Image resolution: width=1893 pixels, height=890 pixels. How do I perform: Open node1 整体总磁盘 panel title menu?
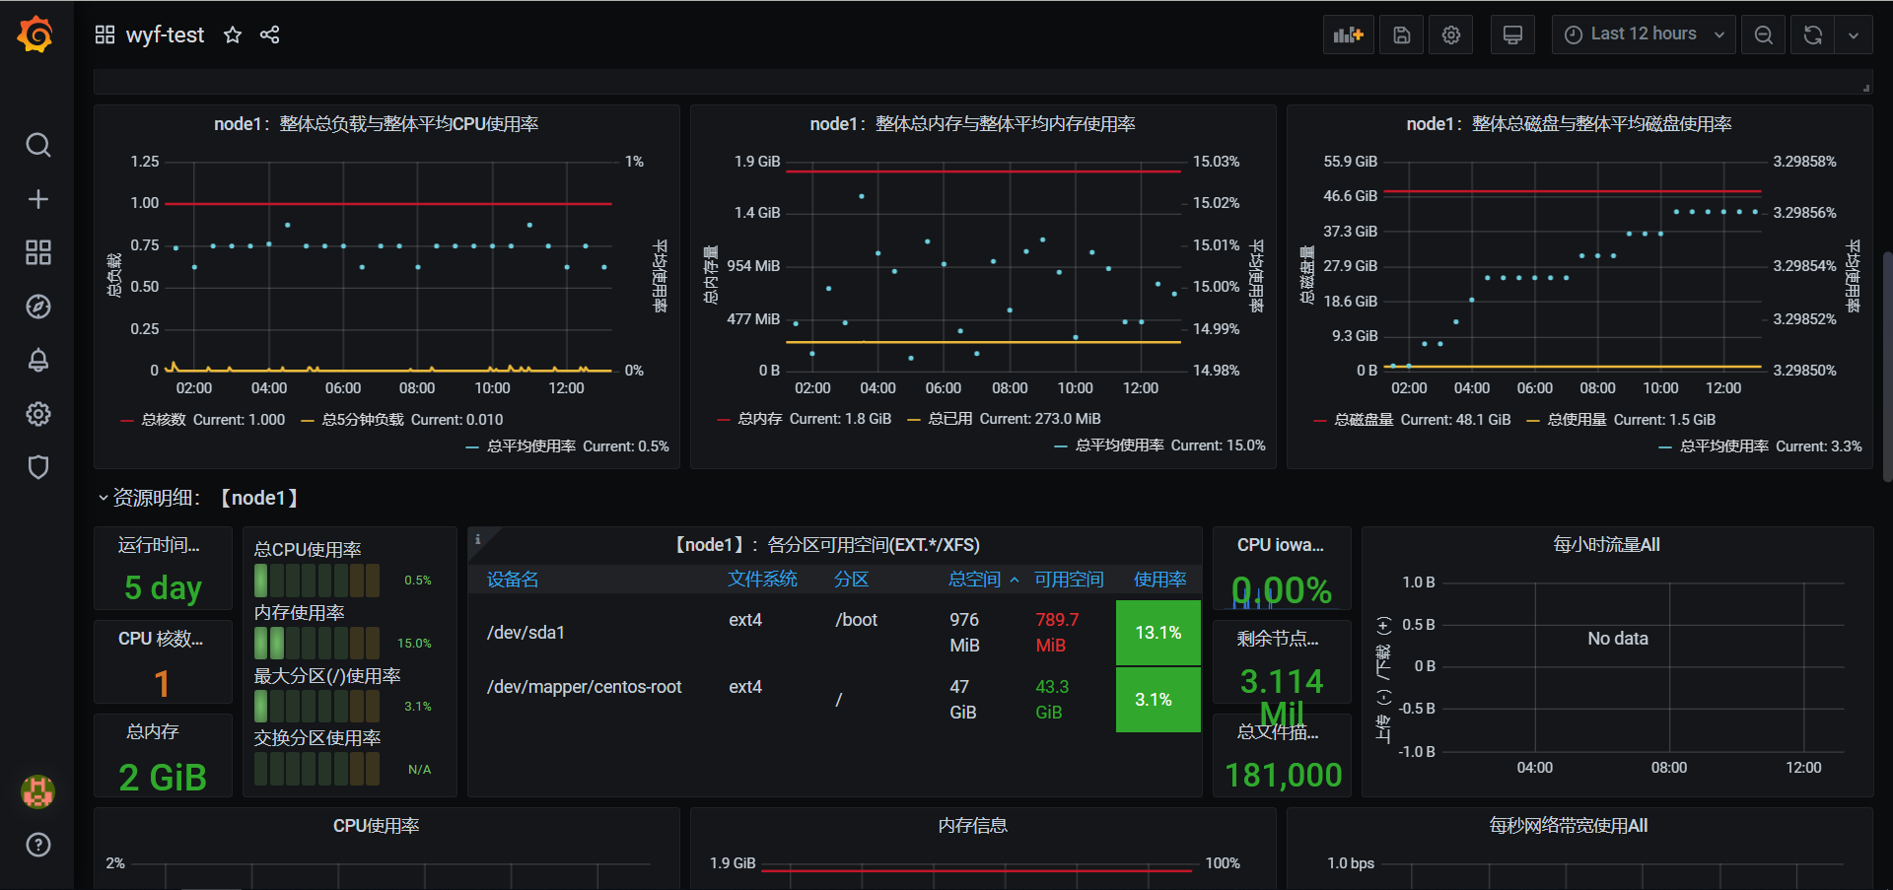[1570, 124]
